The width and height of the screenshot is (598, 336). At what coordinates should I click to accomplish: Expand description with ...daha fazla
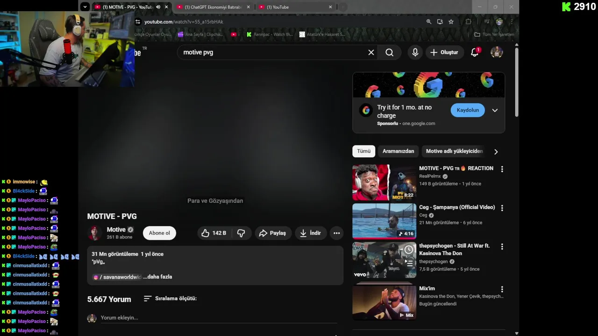point(157,277)
